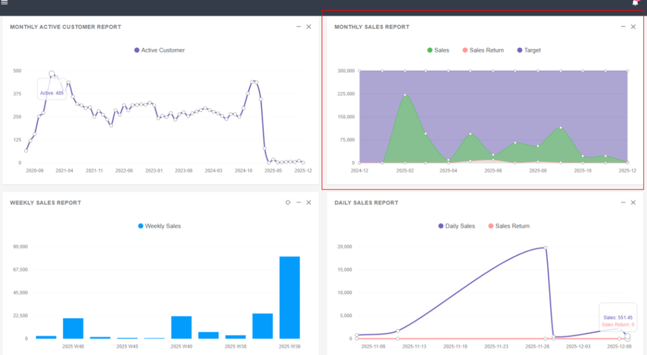Toggle Sales series in Monthly Sales legend
Screen dimensions: 647x355
pos(437,50)
